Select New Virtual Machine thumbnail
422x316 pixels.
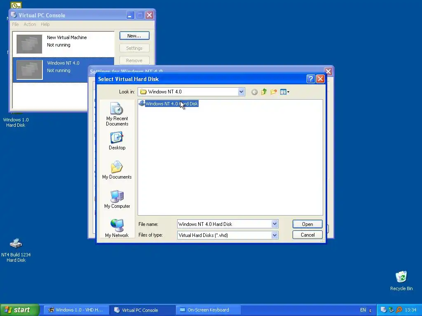(29, 44)
